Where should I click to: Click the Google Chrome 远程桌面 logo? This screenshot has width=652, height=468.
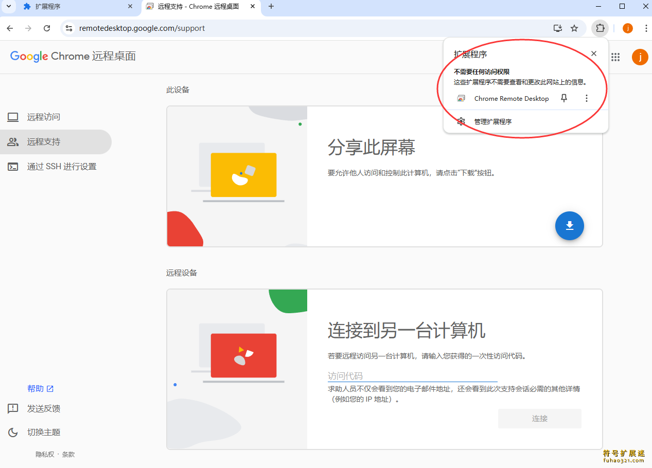(x=73, y=57)
